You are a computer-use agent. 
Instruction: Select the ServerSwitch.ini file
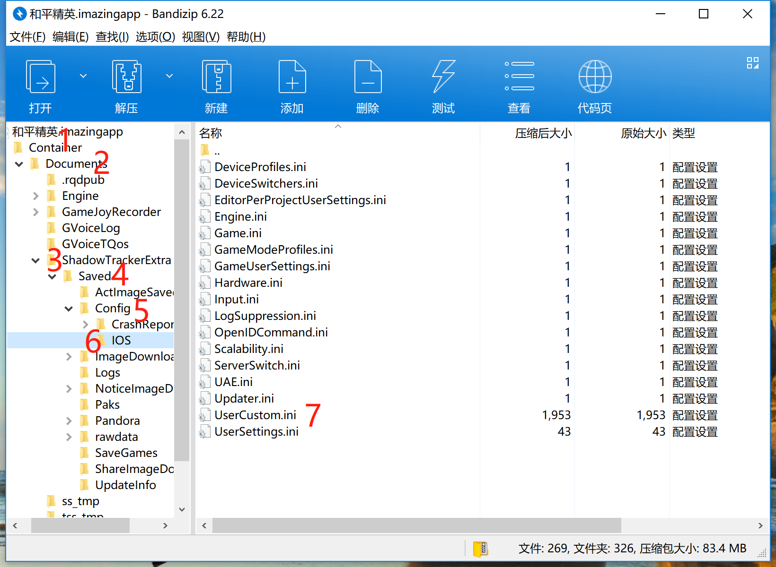tap(257, 366)
